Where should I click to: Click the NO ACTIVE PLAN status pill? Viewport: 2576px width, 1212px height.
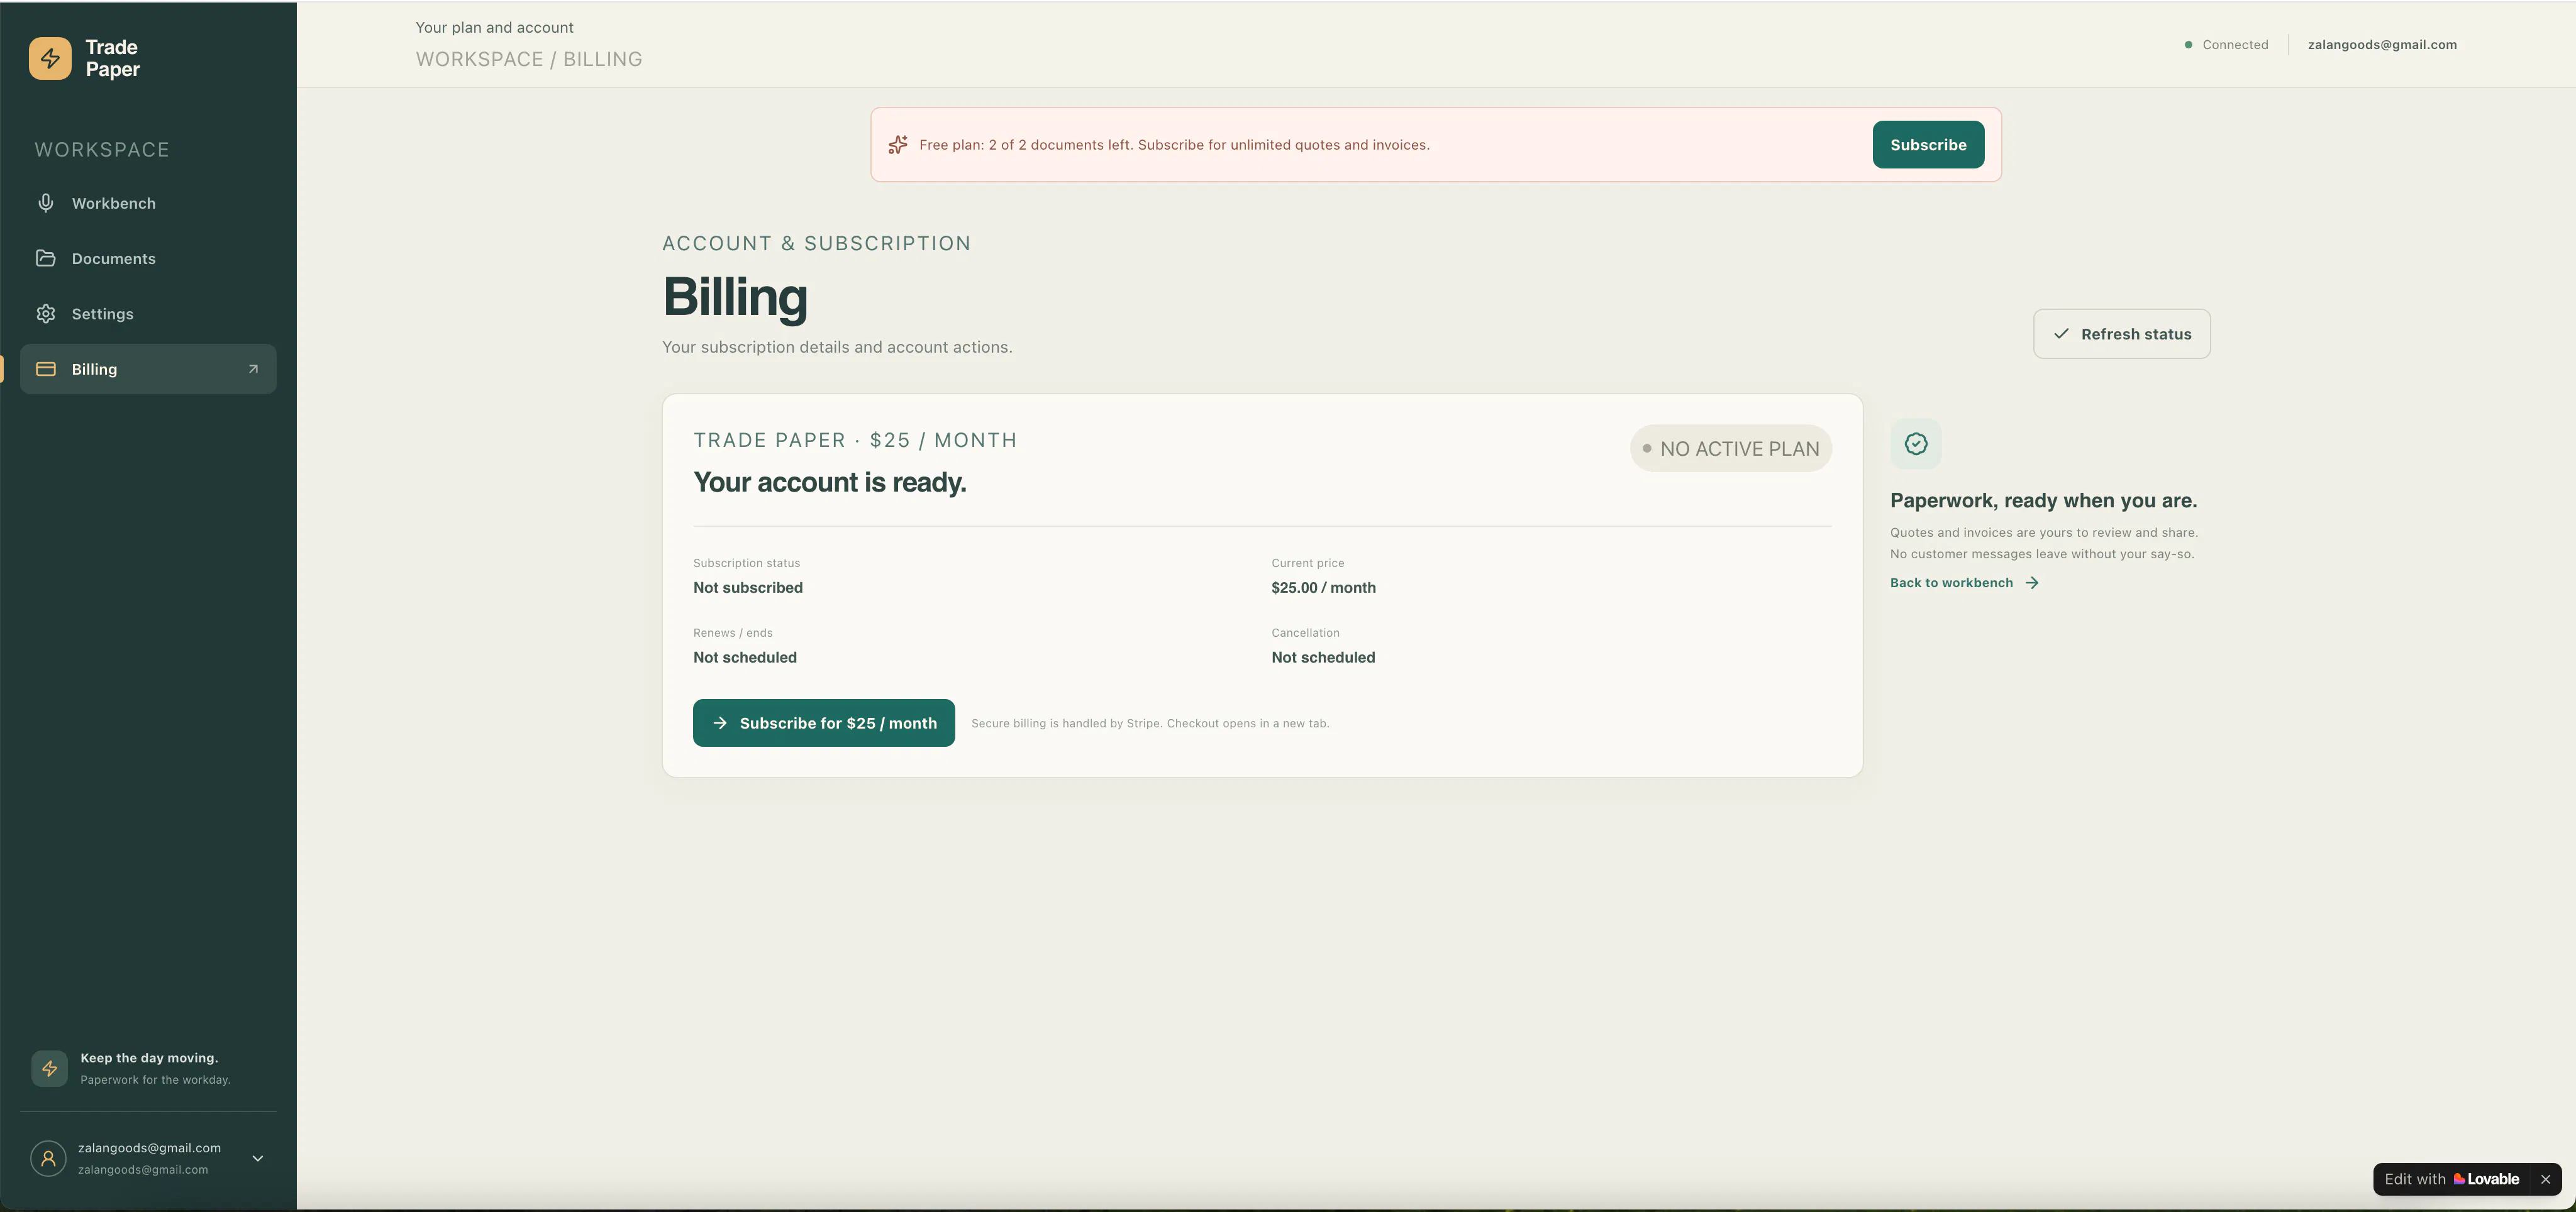pos(1730,449)
